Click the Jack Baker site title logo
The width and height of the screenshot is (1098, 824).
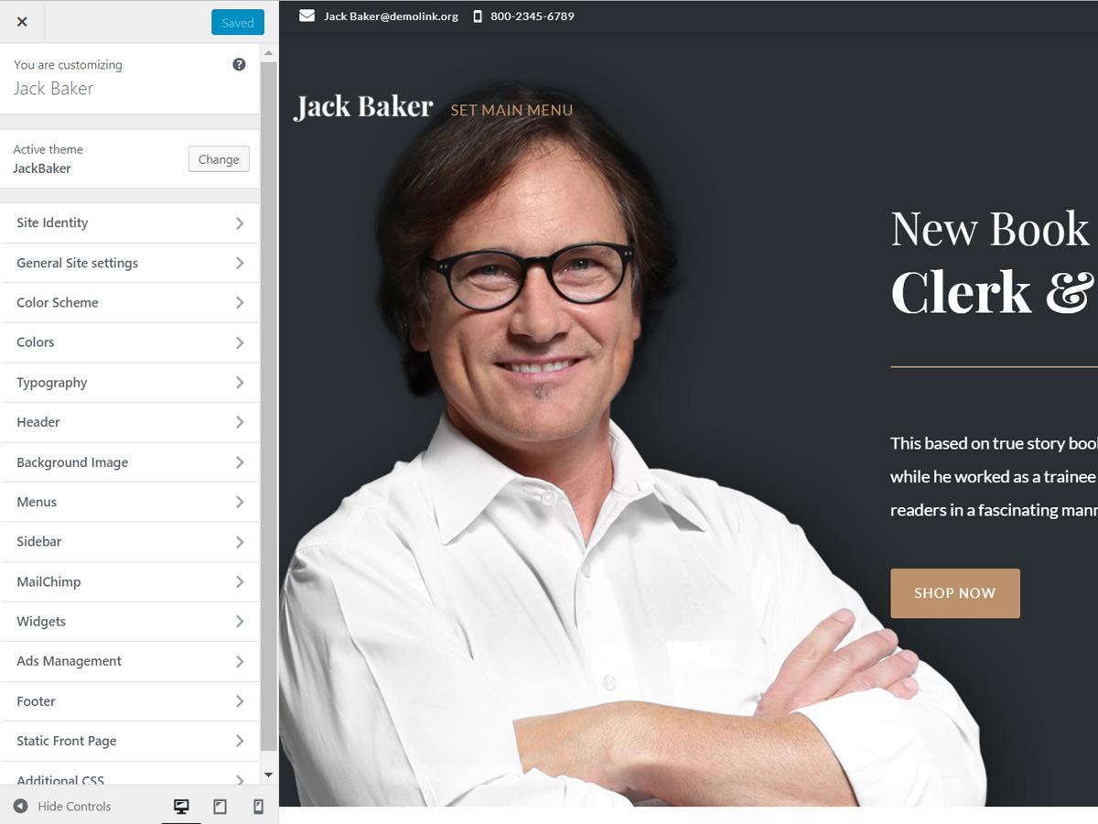[363, 107]
